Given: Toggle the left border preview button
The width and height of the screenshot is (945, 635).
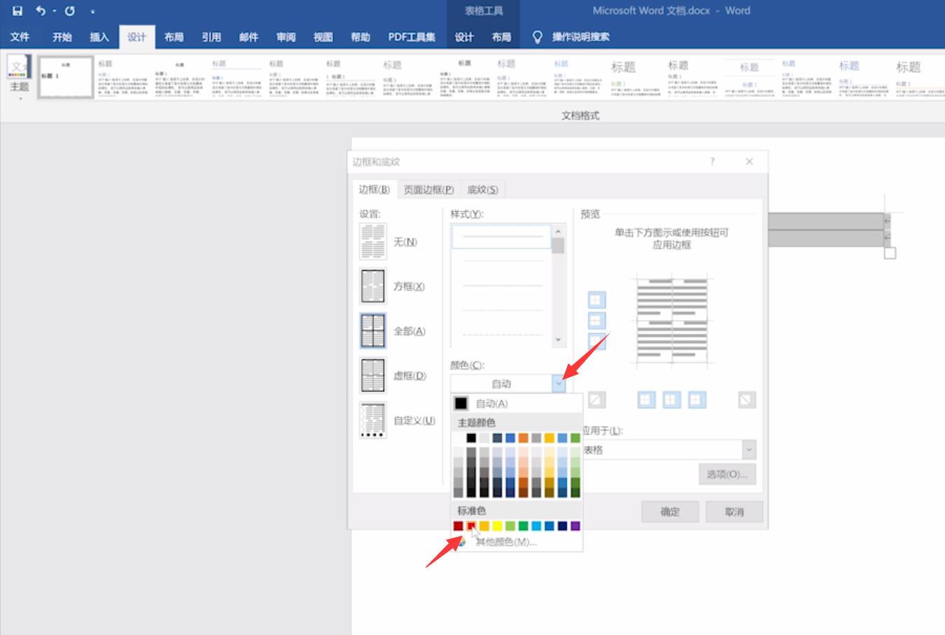Looking at the screenshot, I should [645, 400].
